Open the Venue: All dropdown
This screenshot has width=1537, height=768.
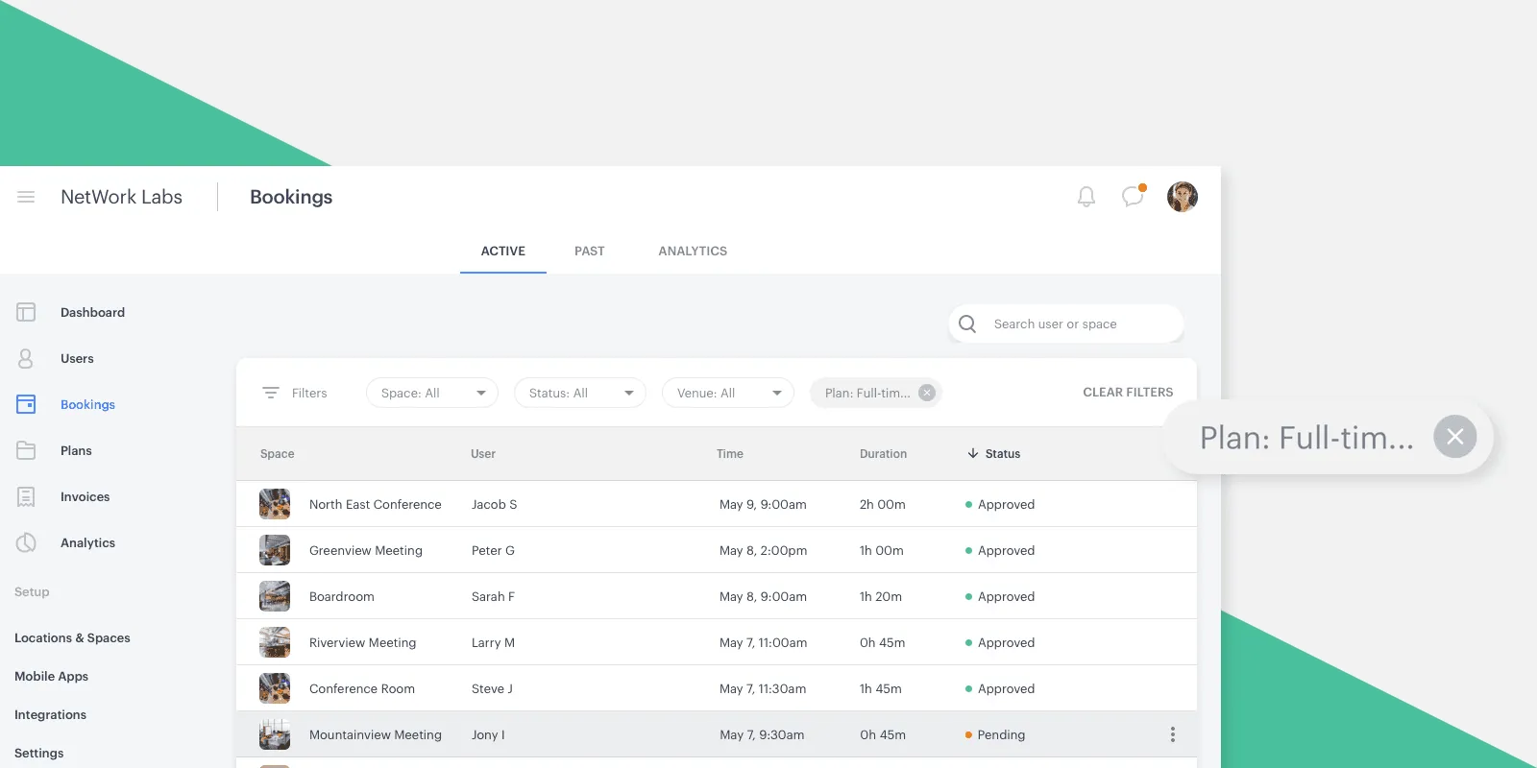728,393
